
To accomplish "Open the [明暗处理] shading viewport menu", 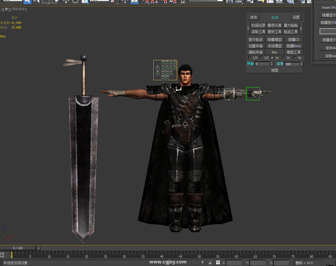I will [18, 9].
